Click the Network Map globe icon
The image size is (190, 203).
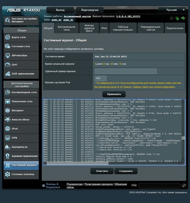pyautogui.click(x=7, y=37)
